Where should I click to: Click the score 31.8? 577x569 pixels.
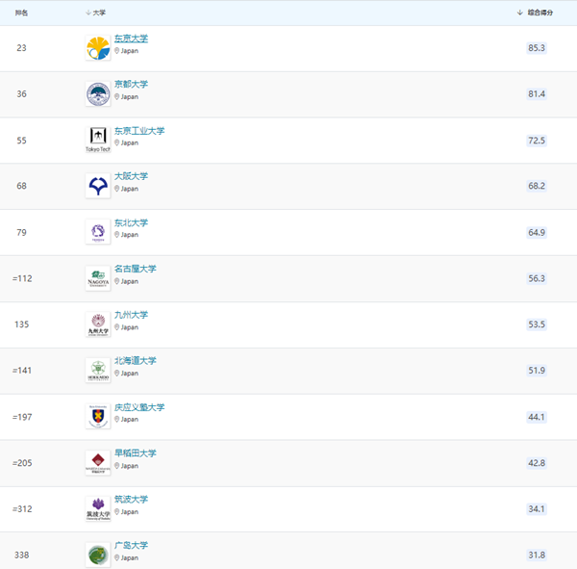[537, 555]
